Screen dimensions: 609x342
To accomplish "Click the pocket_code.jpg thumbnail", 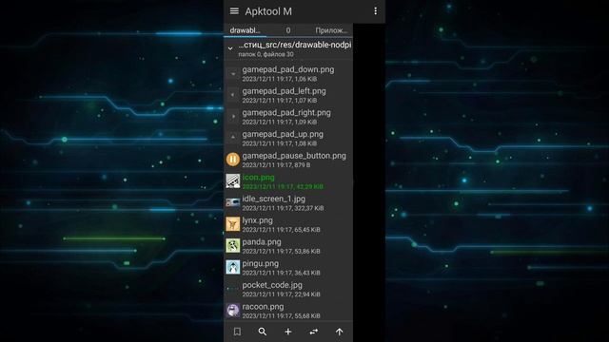I will click(232, 289).
